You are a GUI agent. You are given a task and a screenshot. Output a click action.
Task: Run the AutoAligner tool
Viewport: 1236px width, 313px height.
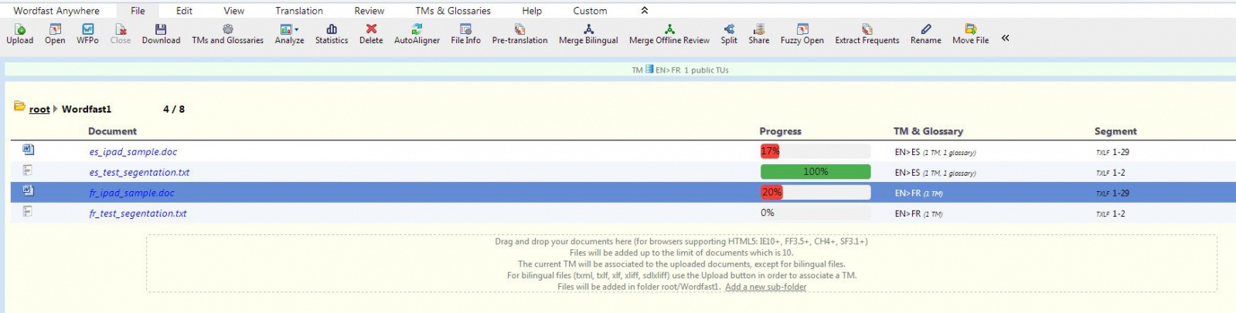[x=417, y=29]
